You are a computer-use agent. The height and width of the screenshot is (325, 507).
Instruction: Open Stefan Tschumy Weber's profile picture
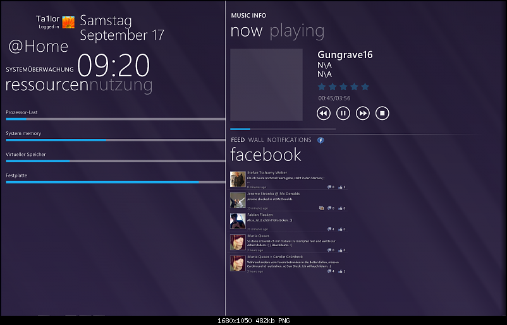click(x=238, y=179)
